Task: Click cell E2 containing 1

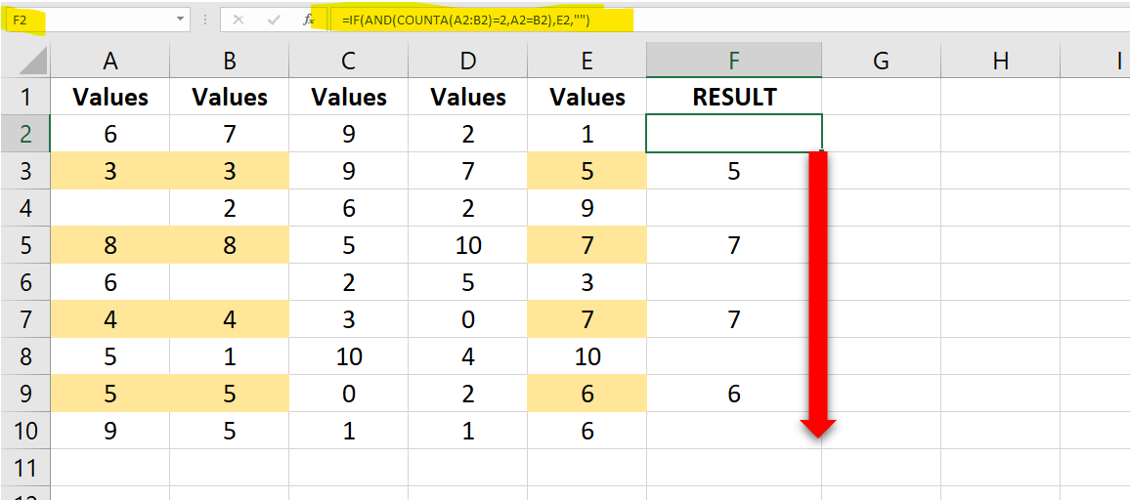Action: point(587,133)
